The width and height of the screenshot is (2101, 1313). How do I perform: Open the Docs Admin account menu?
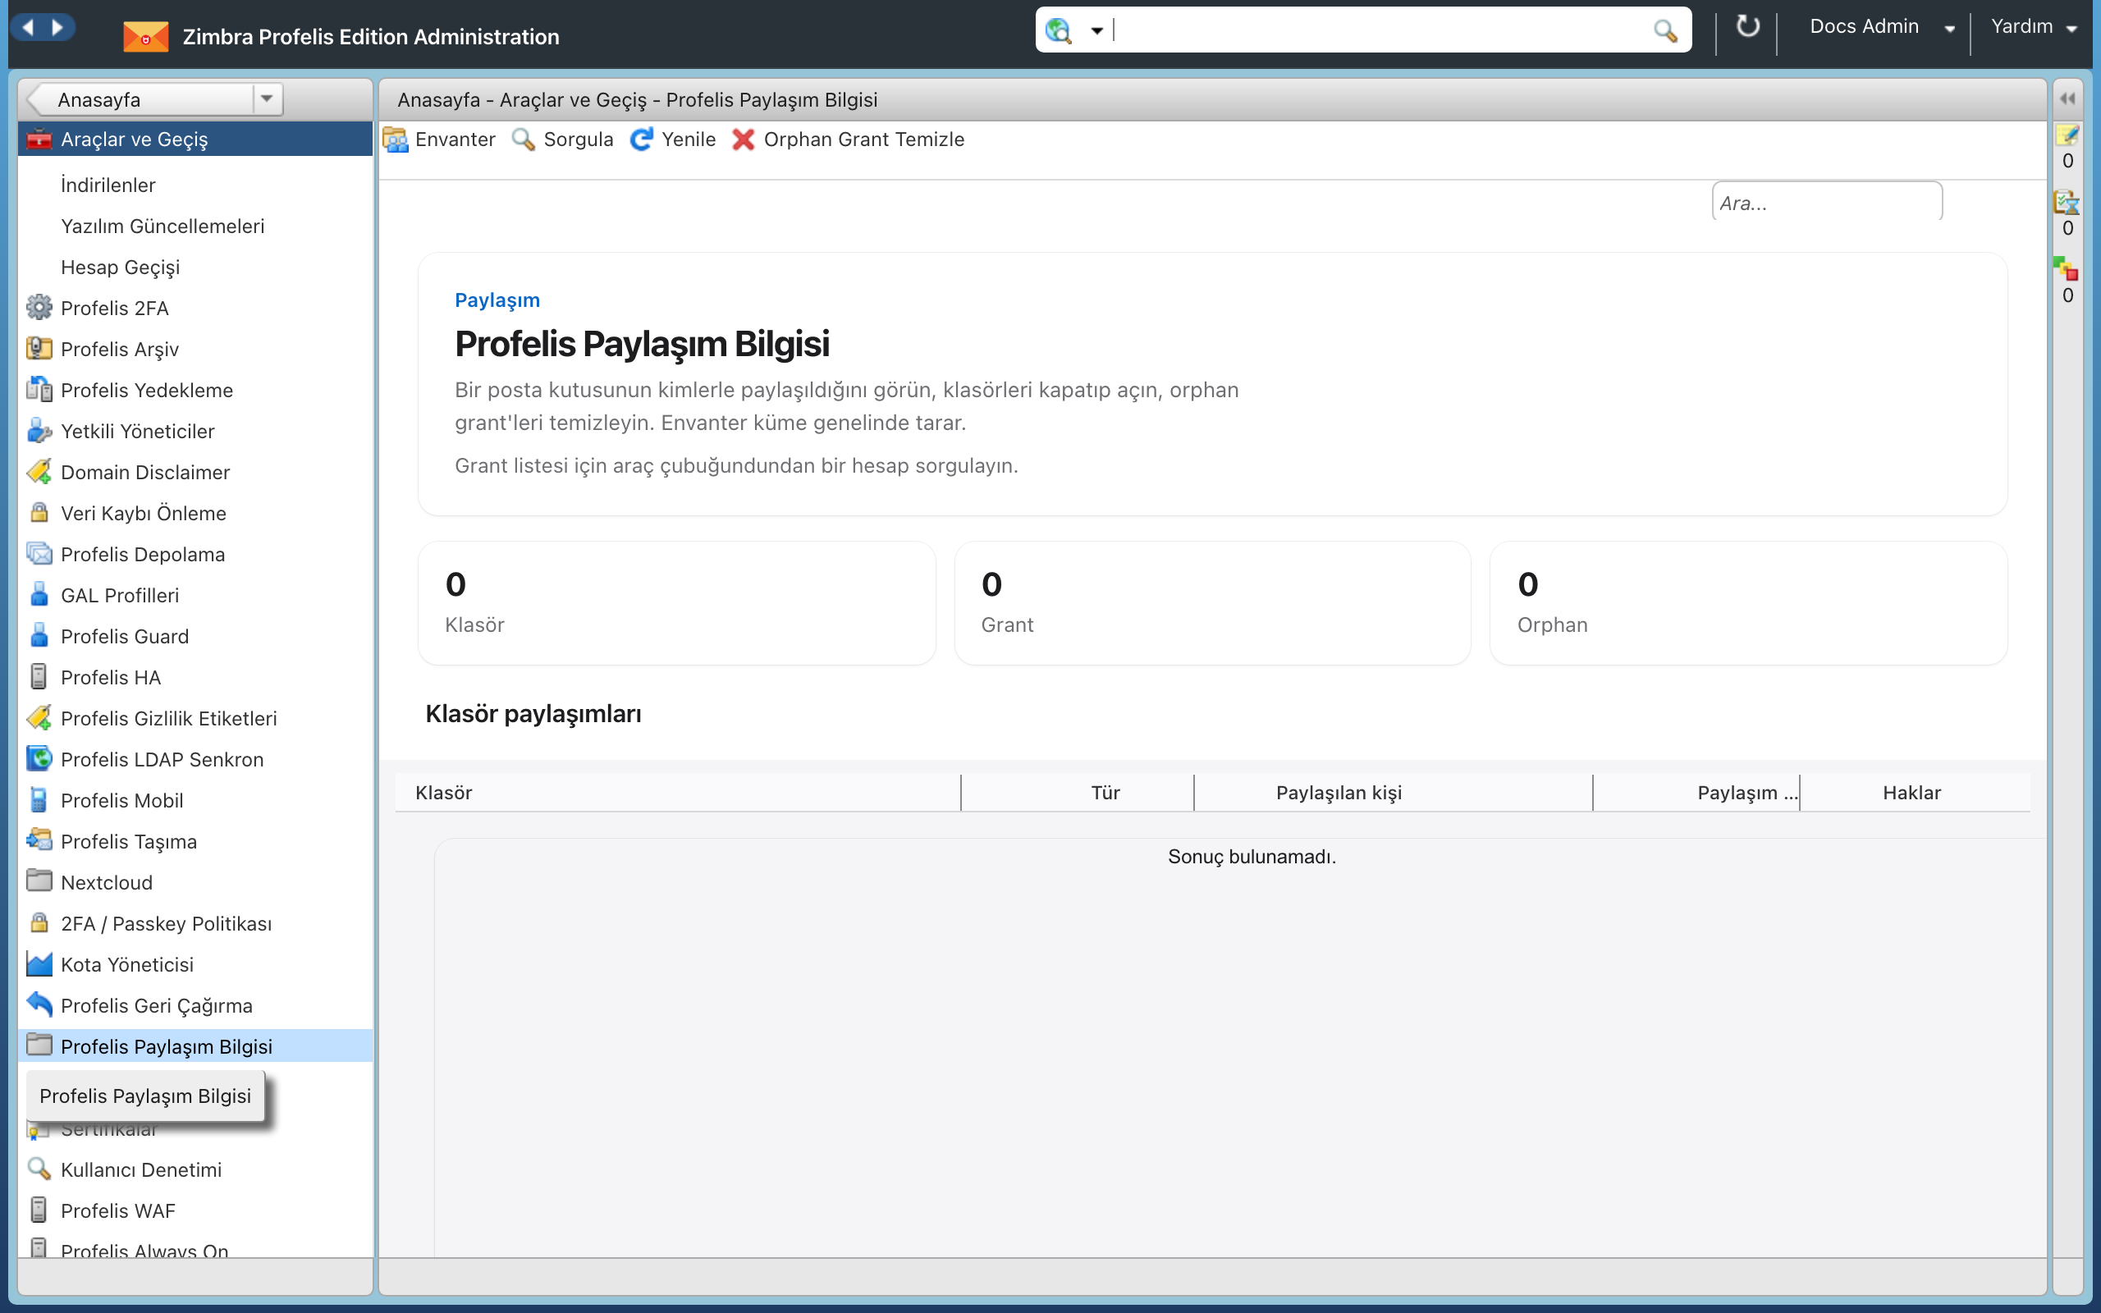coord(1881,27)
